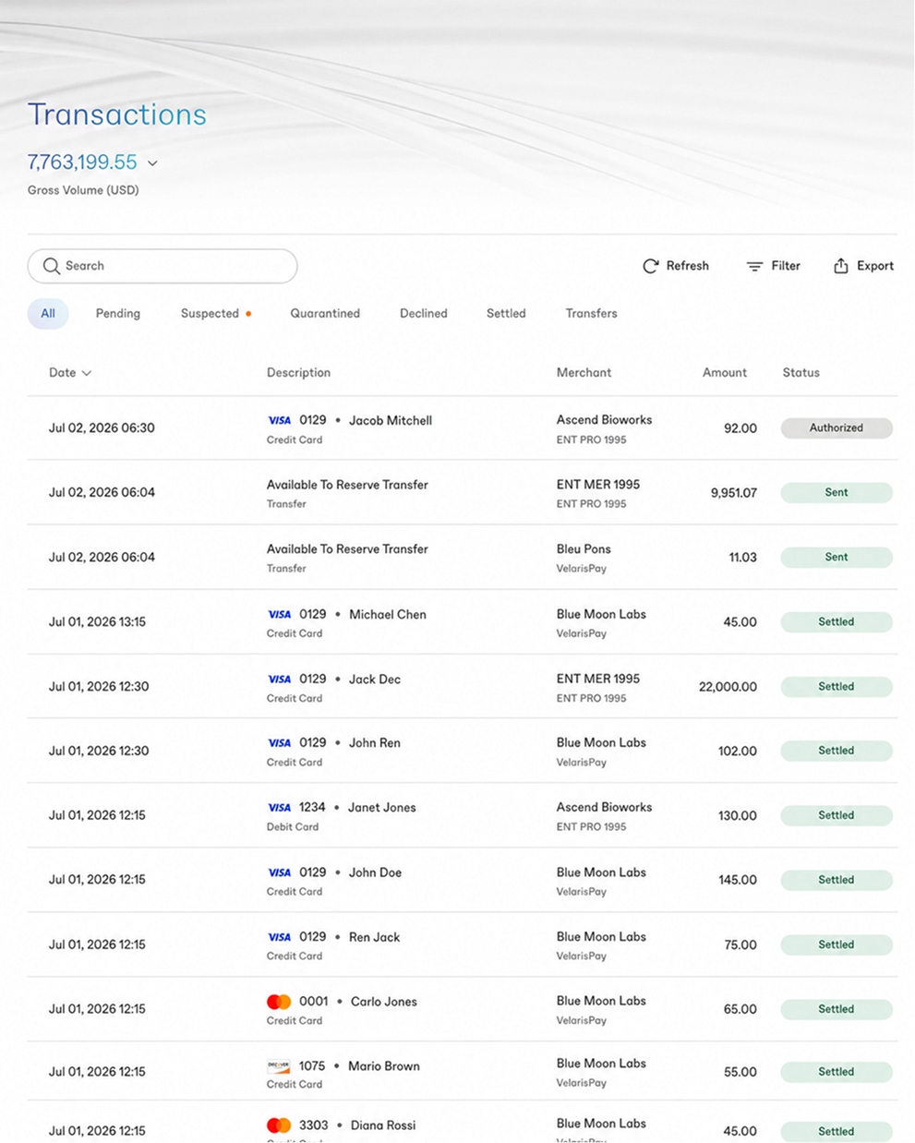Click the Michael Chen cardholder name

[388, 614]
